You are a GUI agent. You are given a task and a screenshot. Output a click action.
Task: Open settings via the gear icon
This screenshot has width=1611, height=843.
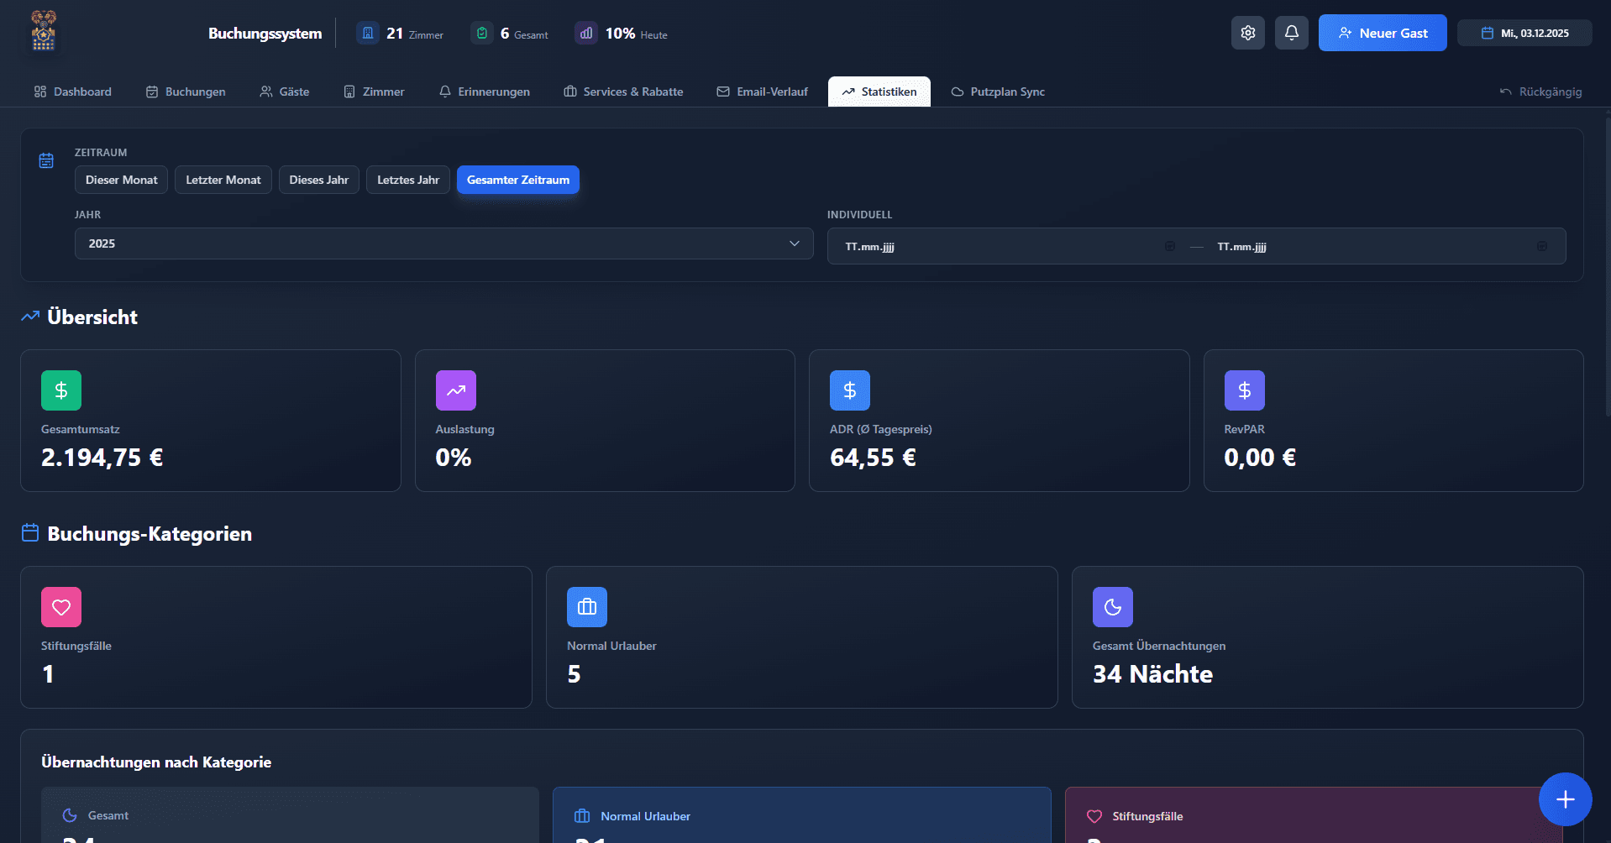[x=1247, y=33]
